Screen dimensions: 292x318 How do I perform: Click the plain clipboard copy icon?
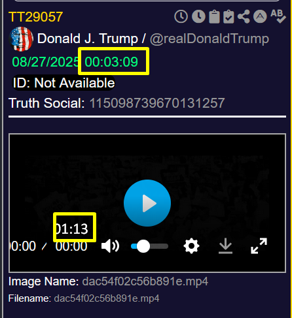click(214, 16)
